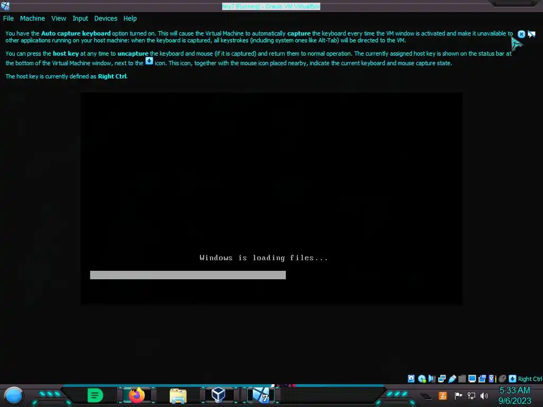The width and height of the screenshot is (543, 407).
Task: Click the hard disk activity status icon
Action: [411, 378]
